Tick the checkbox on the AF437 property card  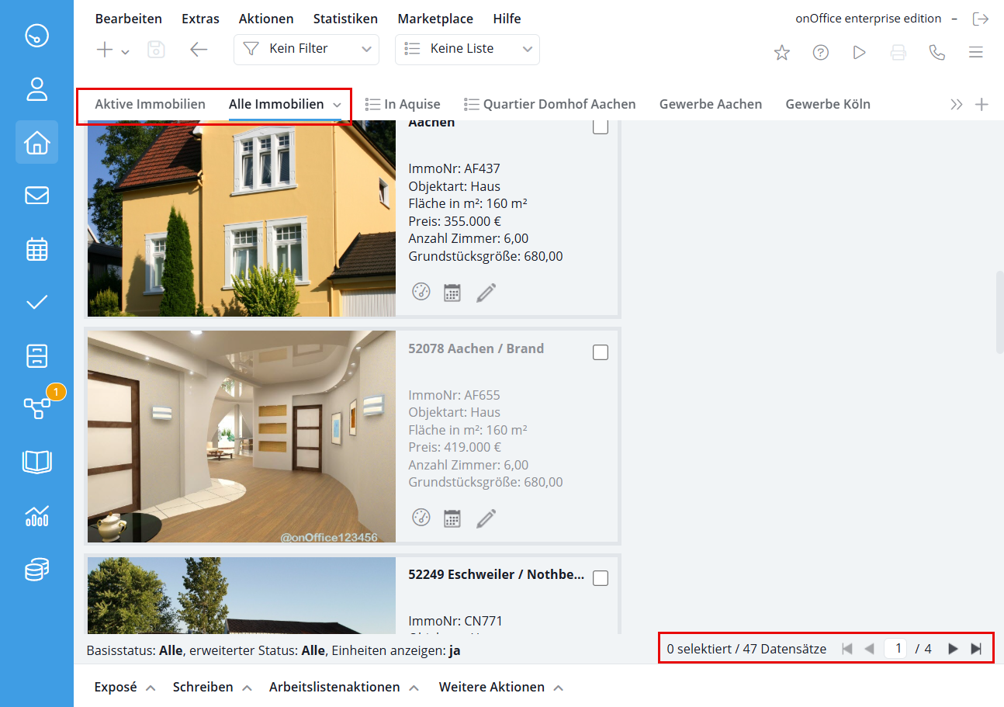[601, 126]
